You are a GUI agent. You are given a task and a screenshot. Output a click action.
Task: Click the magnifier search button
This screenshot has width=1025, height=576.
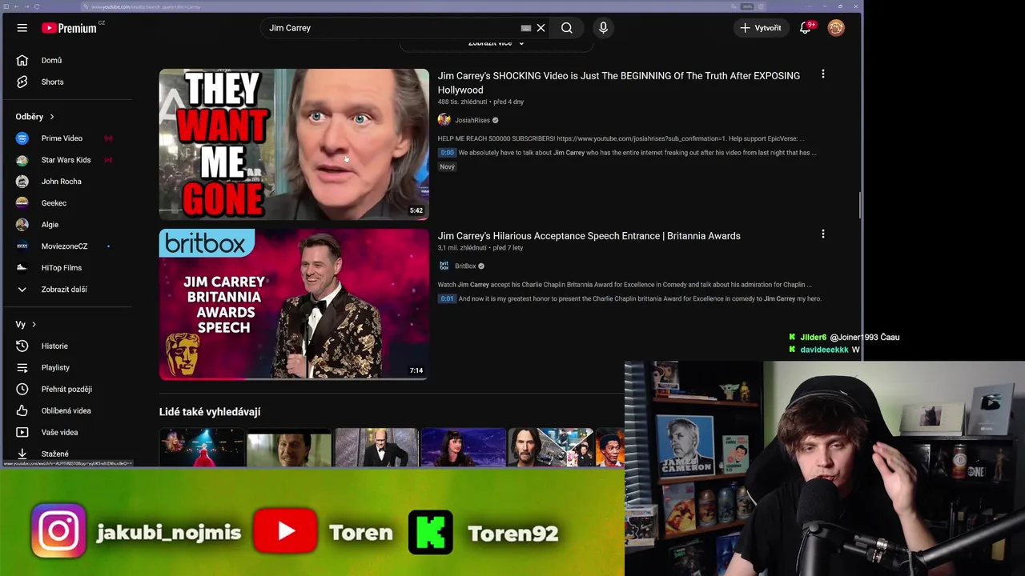[567, 28]
